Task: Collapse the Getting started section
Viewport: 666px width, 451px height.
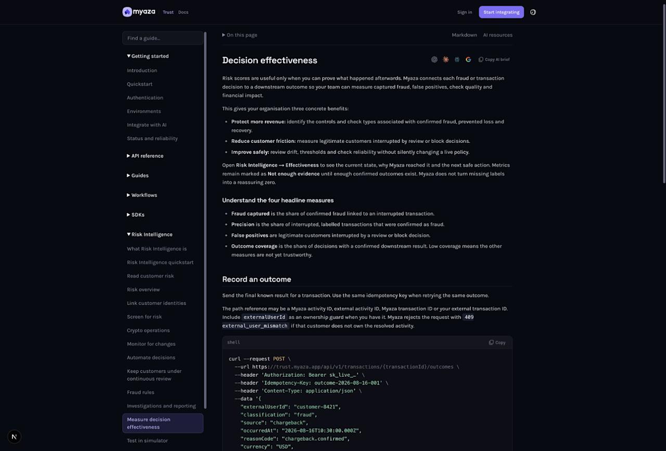Action: pyautogui.click(x=148, y=56)
